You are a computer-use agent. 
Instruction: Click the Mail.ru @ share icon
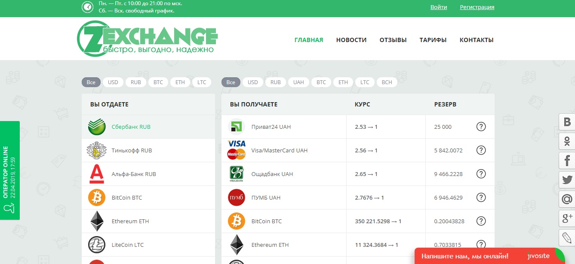pyautogui.click(x=567, y=199)
